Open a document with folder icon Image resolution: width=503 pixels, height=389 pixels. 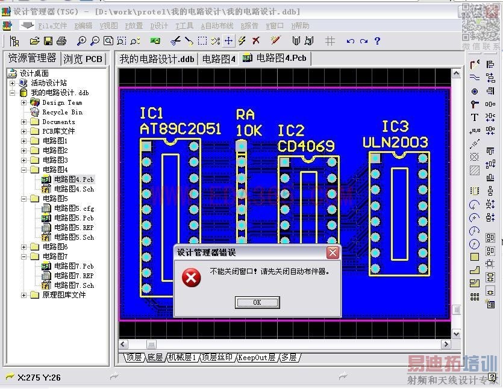click(34, 41)
